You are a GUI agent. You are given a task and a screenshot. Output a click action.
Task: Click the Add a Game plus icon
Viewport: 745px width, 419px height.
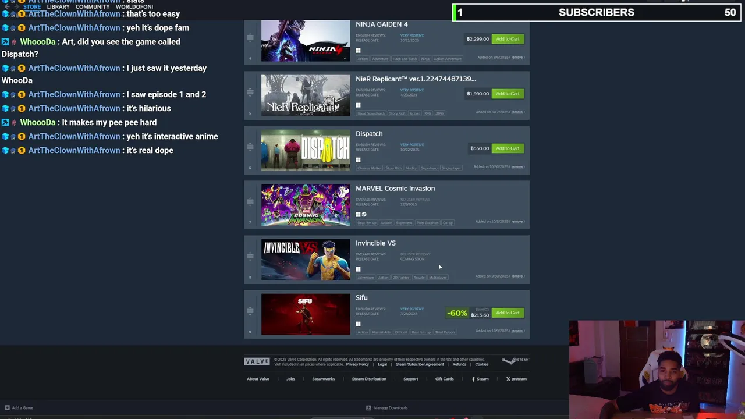[7, 408]
